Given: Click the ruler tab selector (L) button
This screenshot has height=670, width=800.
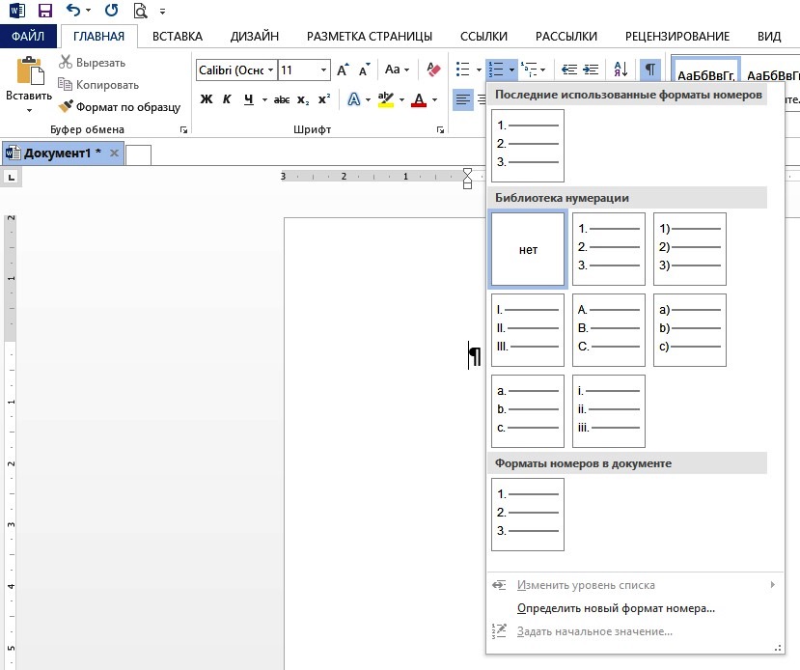Looking at the screenshot, I should 12,177.
